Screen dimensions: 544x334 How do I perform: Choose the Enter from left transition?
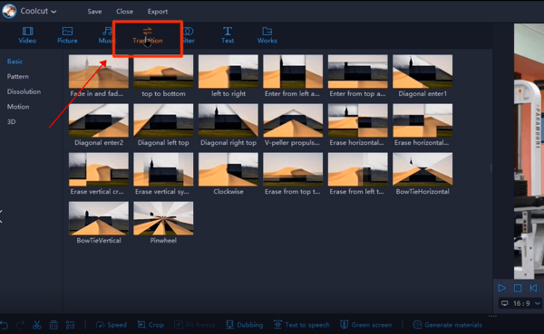pos(293,76)
